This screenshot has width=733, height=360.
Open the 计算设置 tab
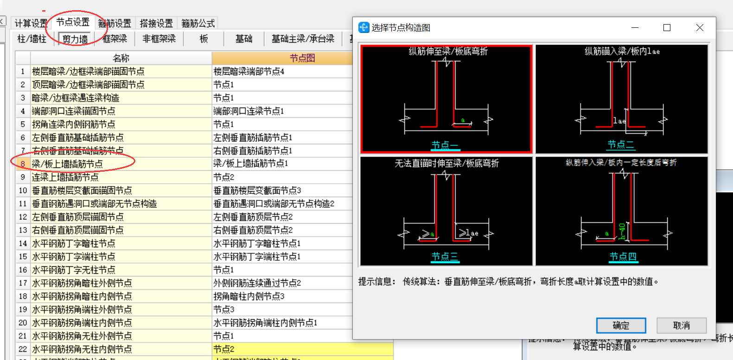[31, 23]
